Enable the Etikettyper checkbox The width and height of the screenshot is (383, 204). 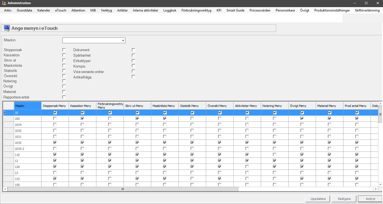[x=133, y=60]
